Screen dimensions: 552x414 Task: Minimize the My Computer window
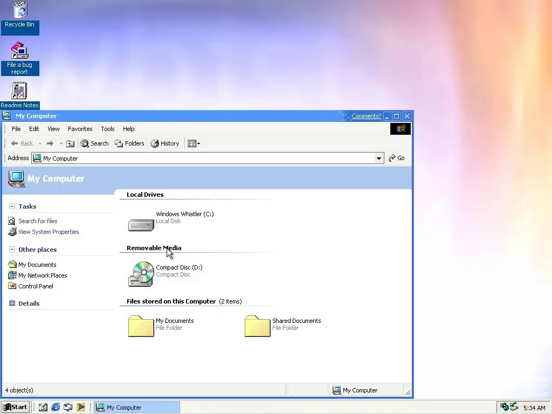[387, 116]
